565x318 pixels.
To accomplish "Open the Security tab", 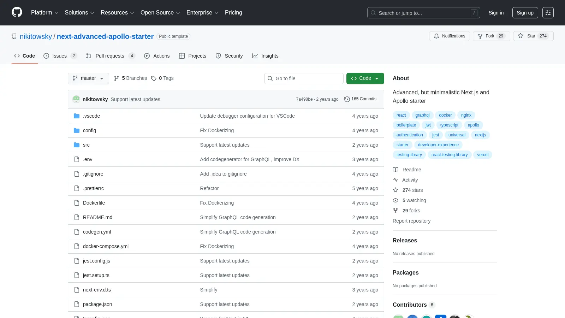I will point(229,56).
